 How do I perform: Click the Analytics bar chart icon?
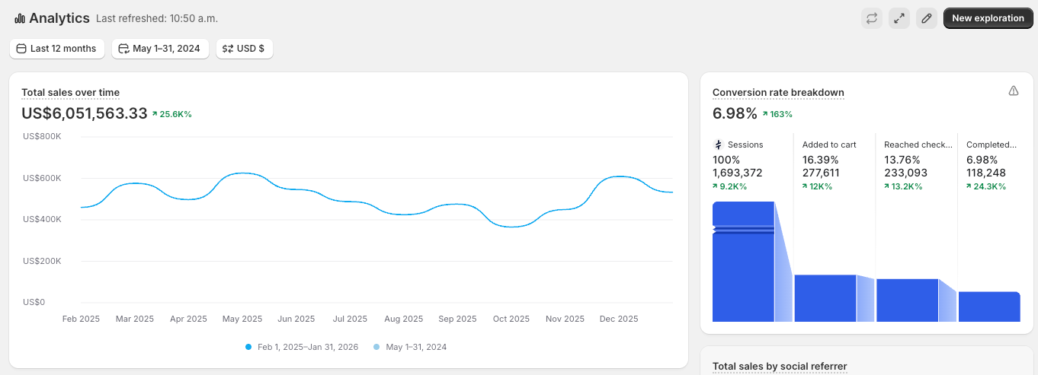(19, 18)
